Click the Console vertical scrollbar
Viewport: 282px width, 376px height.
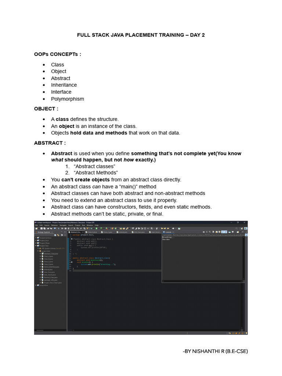pos(244,258)
